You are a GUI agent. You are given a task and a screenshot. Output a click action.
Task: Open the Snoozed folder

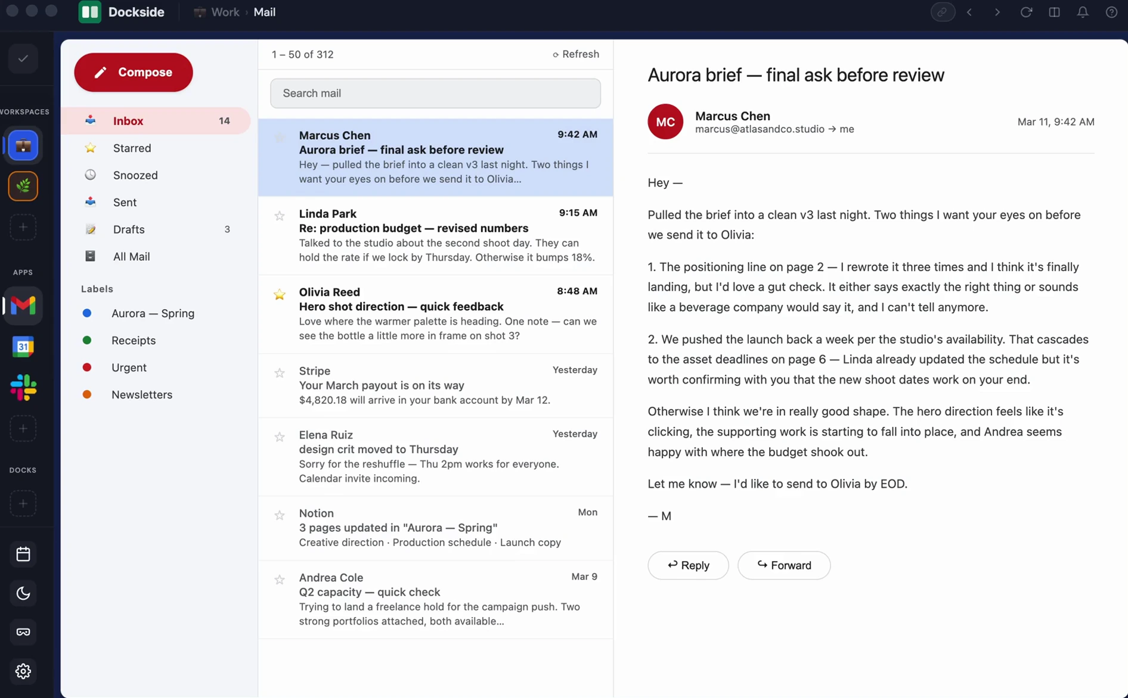pyautogui.click(x=156, y=175)
